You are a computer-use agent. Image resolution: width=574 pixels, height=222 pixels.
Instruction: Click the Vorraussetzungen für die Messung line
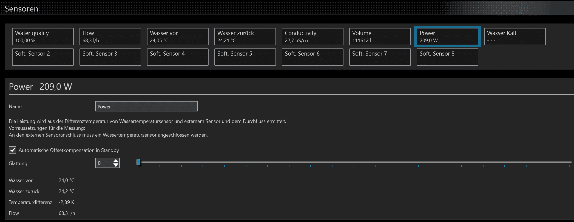47,128
